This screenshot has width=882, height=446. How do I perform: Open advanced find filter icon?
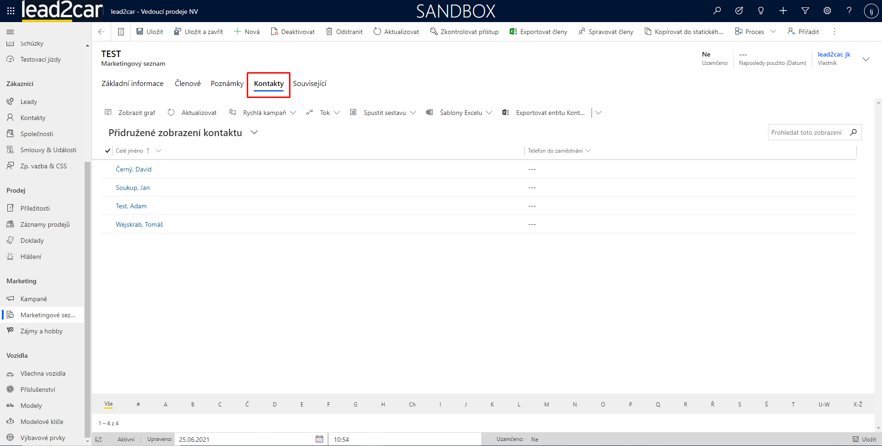pos(805,11)
